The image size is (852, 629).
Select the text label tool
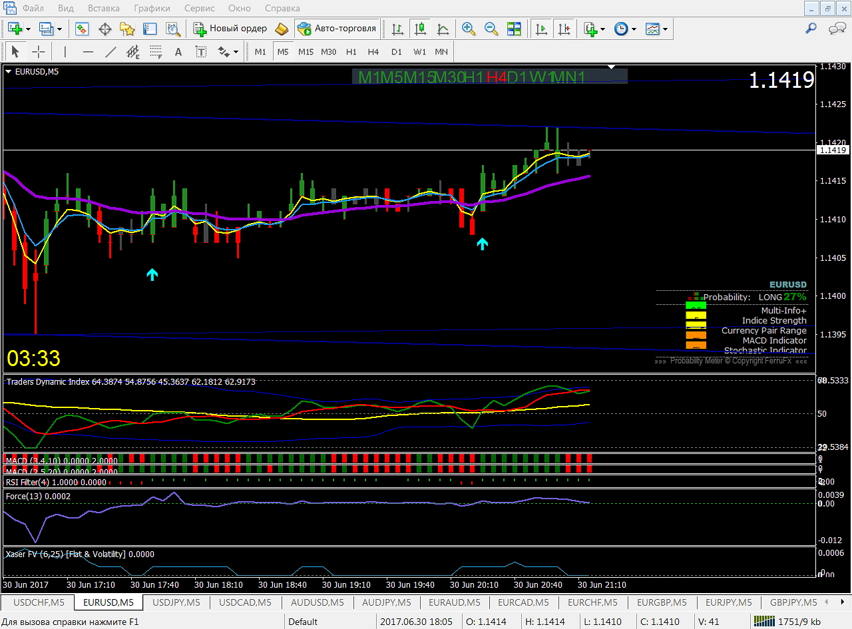coord(200,51)
